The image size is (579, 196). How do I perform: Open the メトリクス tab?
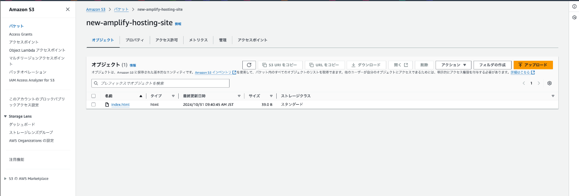(199, 40)
